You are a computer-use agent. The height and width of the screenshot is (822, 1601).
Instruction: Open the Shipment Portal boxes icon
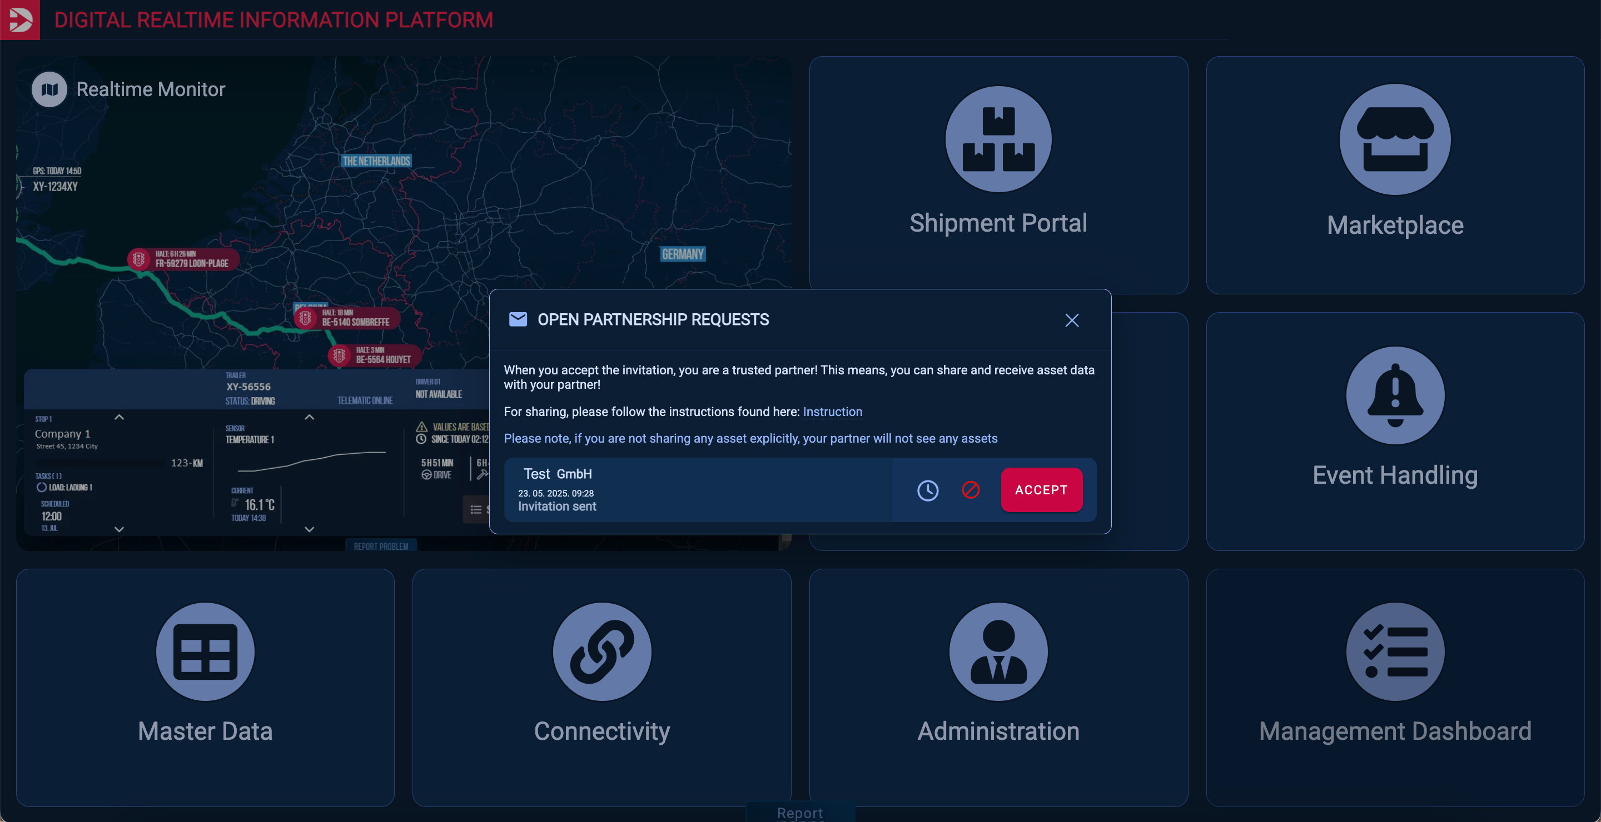pos(998,139)
